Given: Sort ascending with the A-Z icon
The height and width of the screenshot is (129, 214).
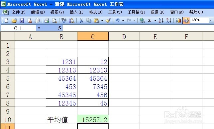Looking at the screenshot, I should [161, 21].
